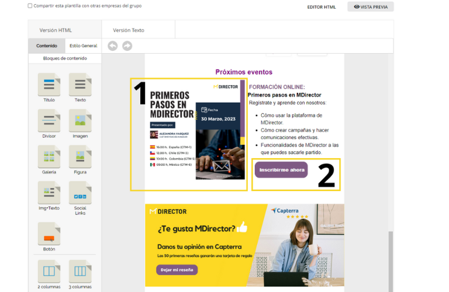Click the Inscribirme ahora button
This screenshot has width=449, height=292.
coord(281,170)
